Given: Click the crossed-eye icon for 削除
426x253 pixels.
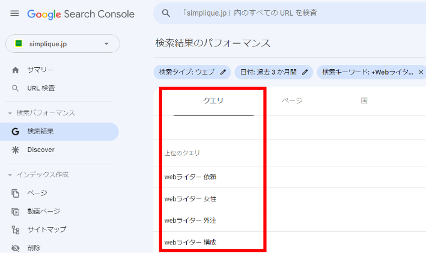Looking at the screenshot, I should pos(16,248).
